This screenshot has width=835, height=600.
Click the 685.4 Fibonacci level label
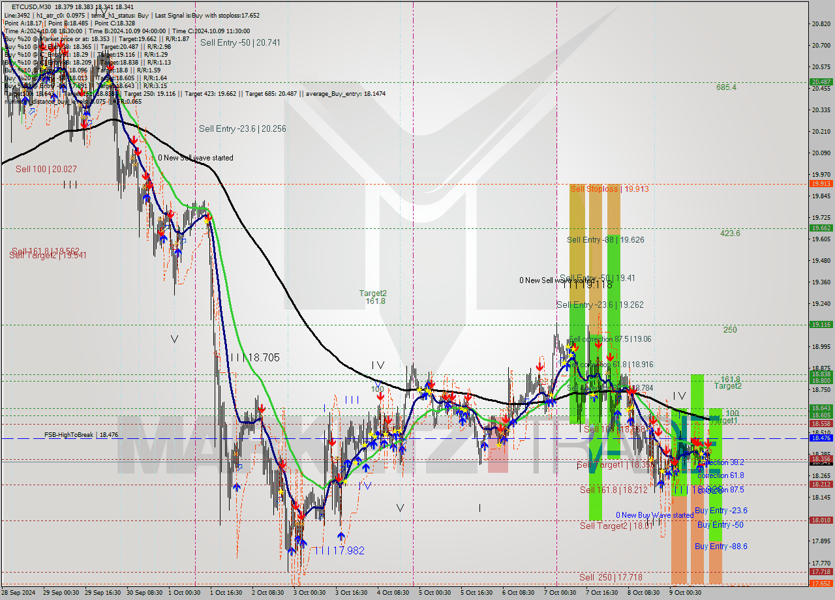pos(726,87)
